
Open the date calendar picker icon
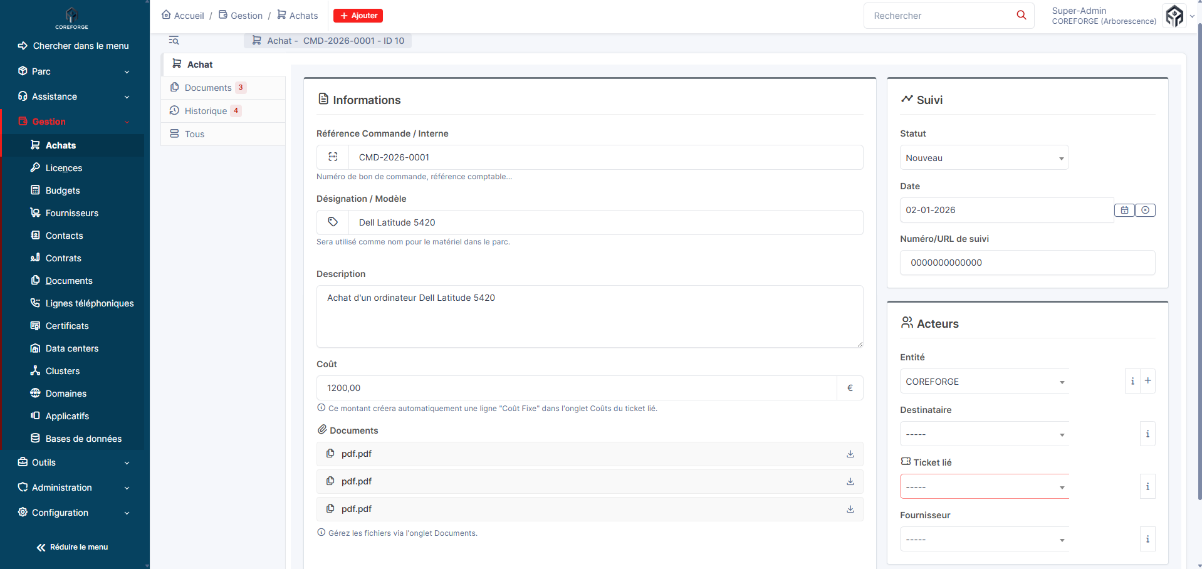1124,211
